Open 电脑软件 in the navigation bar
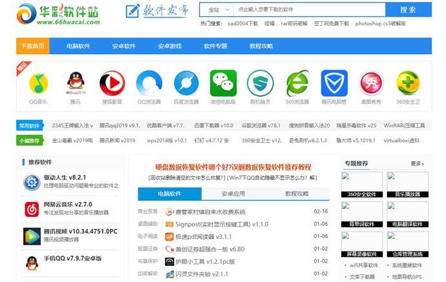This screenshot has height=282, width=446. 78,46
